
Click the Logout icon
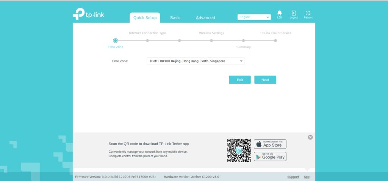pyautogui.click(x=294, y=14)
